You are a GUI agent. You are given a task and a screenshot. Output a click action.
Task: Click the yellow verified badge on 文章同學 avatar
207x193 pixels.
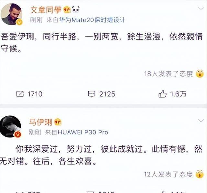(19, 22)
